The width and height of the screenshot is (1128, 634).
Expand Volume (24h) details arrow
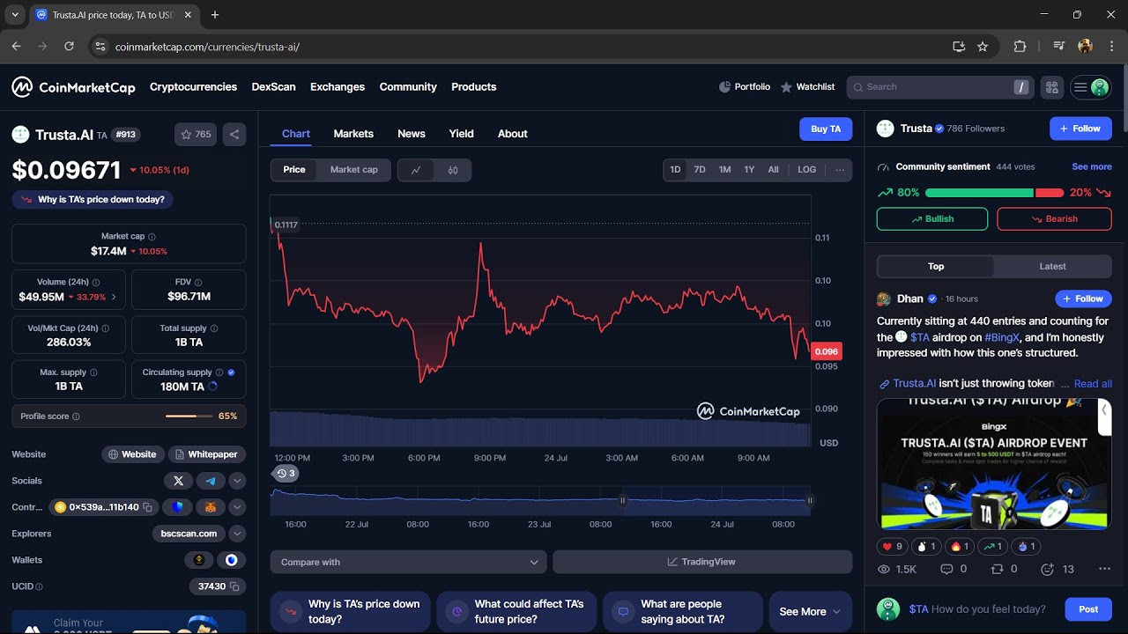[x=114, y=298]
